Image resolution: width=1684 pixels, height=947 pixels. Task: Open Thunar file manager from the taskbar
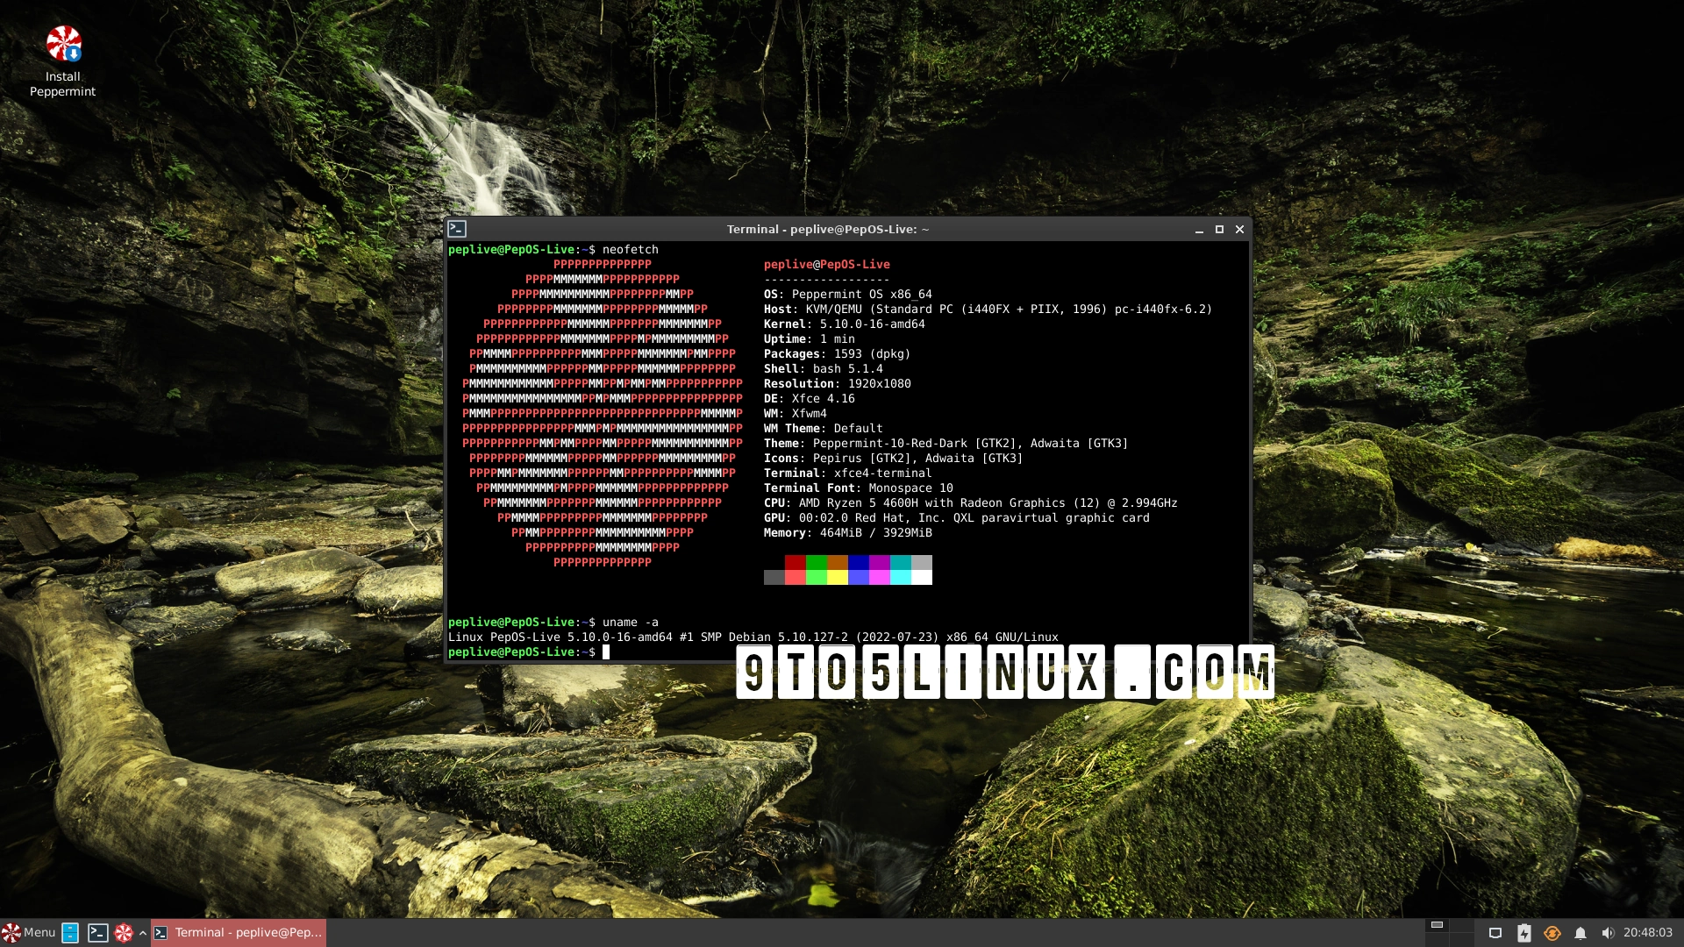69,933
